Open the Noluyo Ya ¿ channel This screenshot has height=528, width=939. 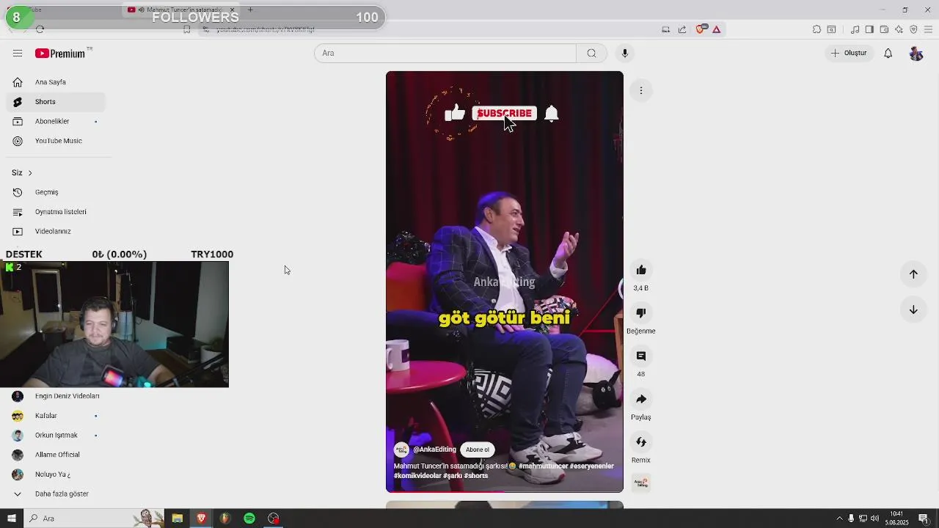(56, 474)
